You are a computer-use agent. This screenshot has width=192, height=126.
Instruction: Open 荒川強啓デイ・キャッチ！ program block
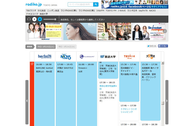pos(129,82)
